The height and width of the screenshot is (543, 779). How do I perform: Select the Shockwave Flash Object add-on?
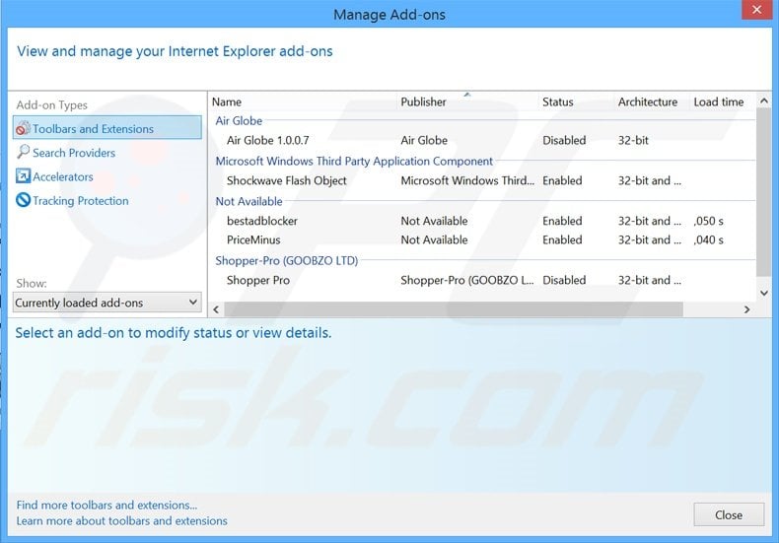482,180
